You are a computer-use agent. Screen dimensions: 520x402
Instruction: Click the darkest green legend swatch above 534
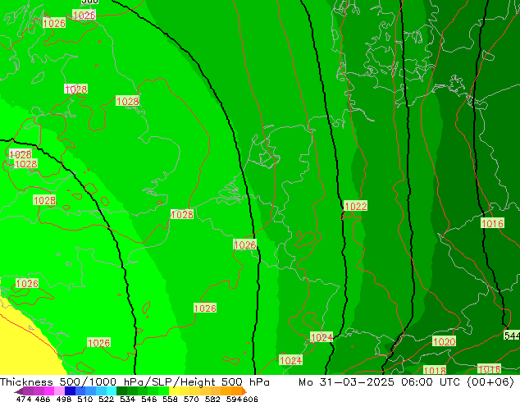[x=121, y=391]
